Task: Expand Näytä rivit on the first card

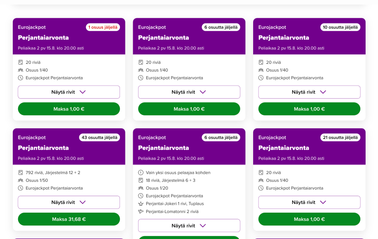Action: [x=68, y=92]
